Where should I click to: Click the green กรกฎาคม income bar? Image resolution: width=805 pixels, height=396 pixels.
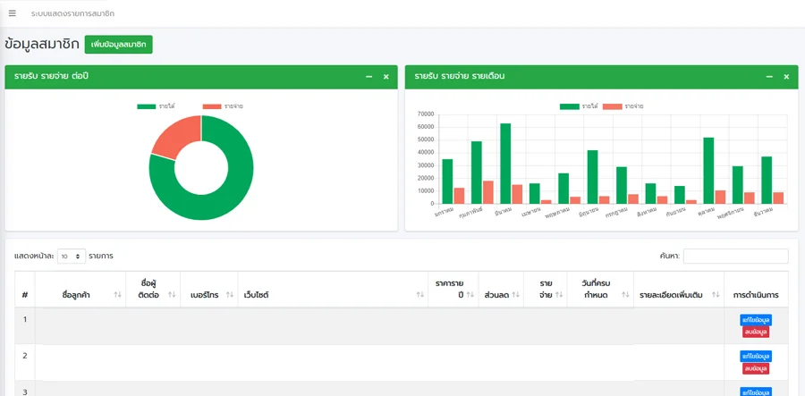click(x=622, y=185)
